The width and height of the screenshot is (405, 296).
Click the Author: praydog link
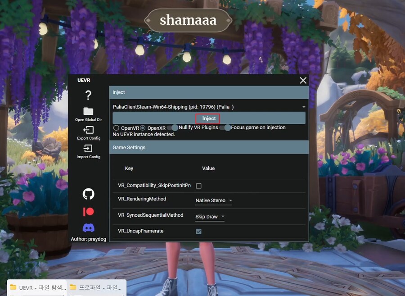pos(88,239)
